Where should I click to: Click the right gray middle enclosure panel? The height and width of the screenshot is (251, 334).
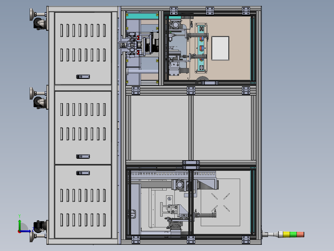click(222, 128)
